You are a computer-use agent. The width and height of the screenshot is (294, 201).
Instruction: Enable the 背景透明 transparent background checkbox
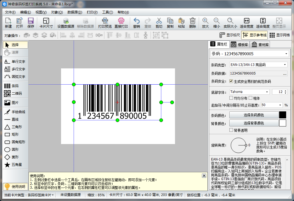[231, 130]
